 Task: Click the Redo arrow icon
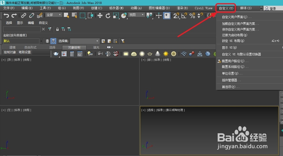point(14,16)
